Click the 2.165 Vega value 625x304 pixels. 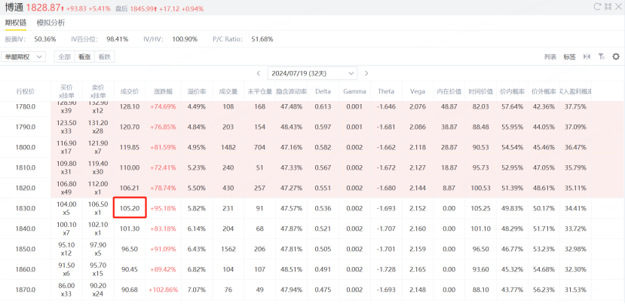click(418, 269)
